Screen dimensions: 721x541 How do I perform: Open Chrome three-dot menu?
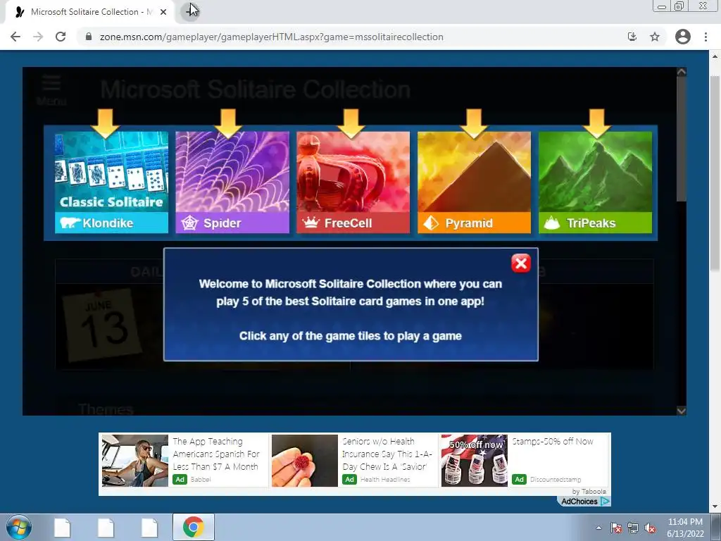coord(706,37)
